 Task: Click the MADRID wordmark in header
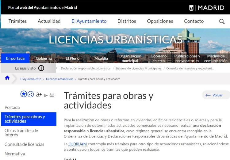211,8
